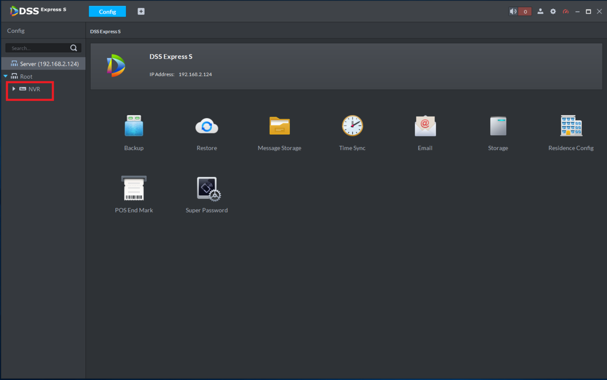Click the Restore label text

tap(206, 148)
